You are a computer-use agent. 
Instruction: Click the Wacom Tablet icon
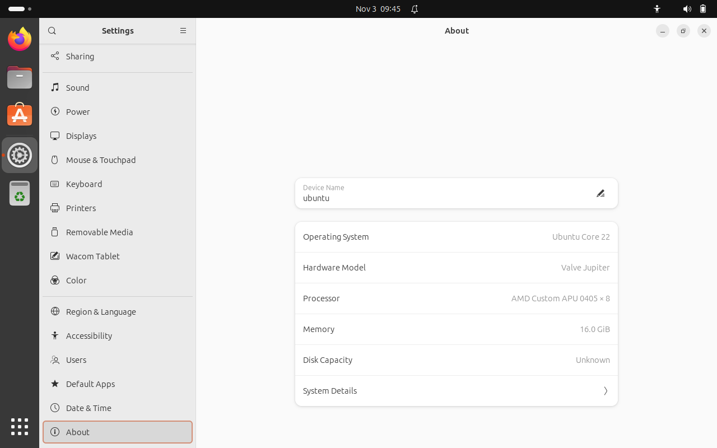[55, 256]
